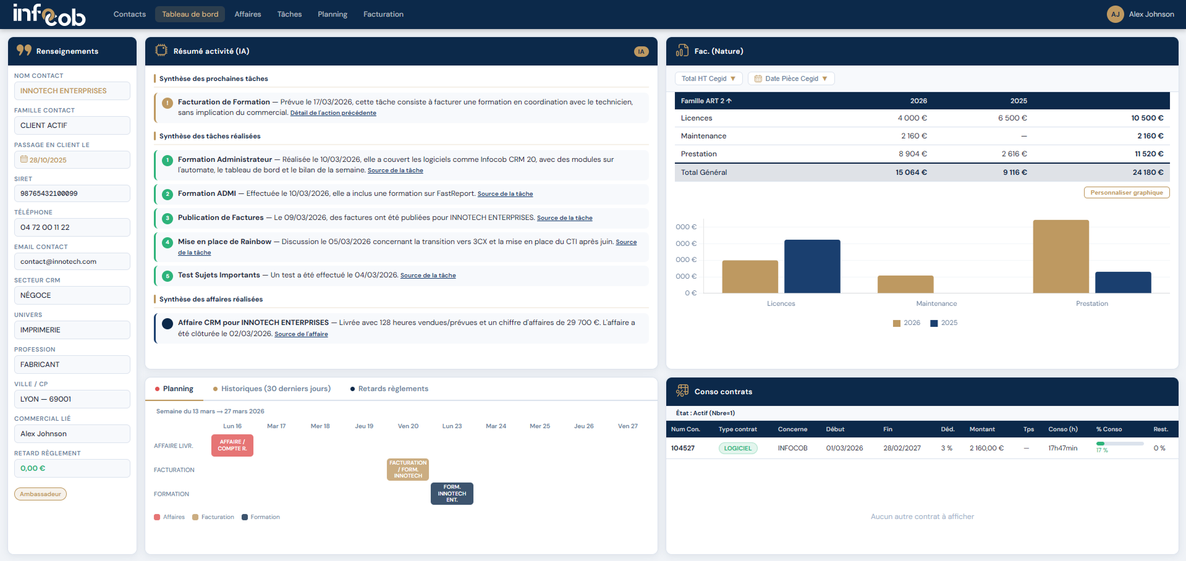This screenshot has height=561, width=1186.
Task: Click the chart icon beside Fac. (Nature)
Action: 682,51
